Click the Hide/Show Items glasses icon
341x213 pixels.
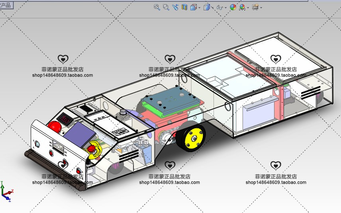[x=219, y=8]
